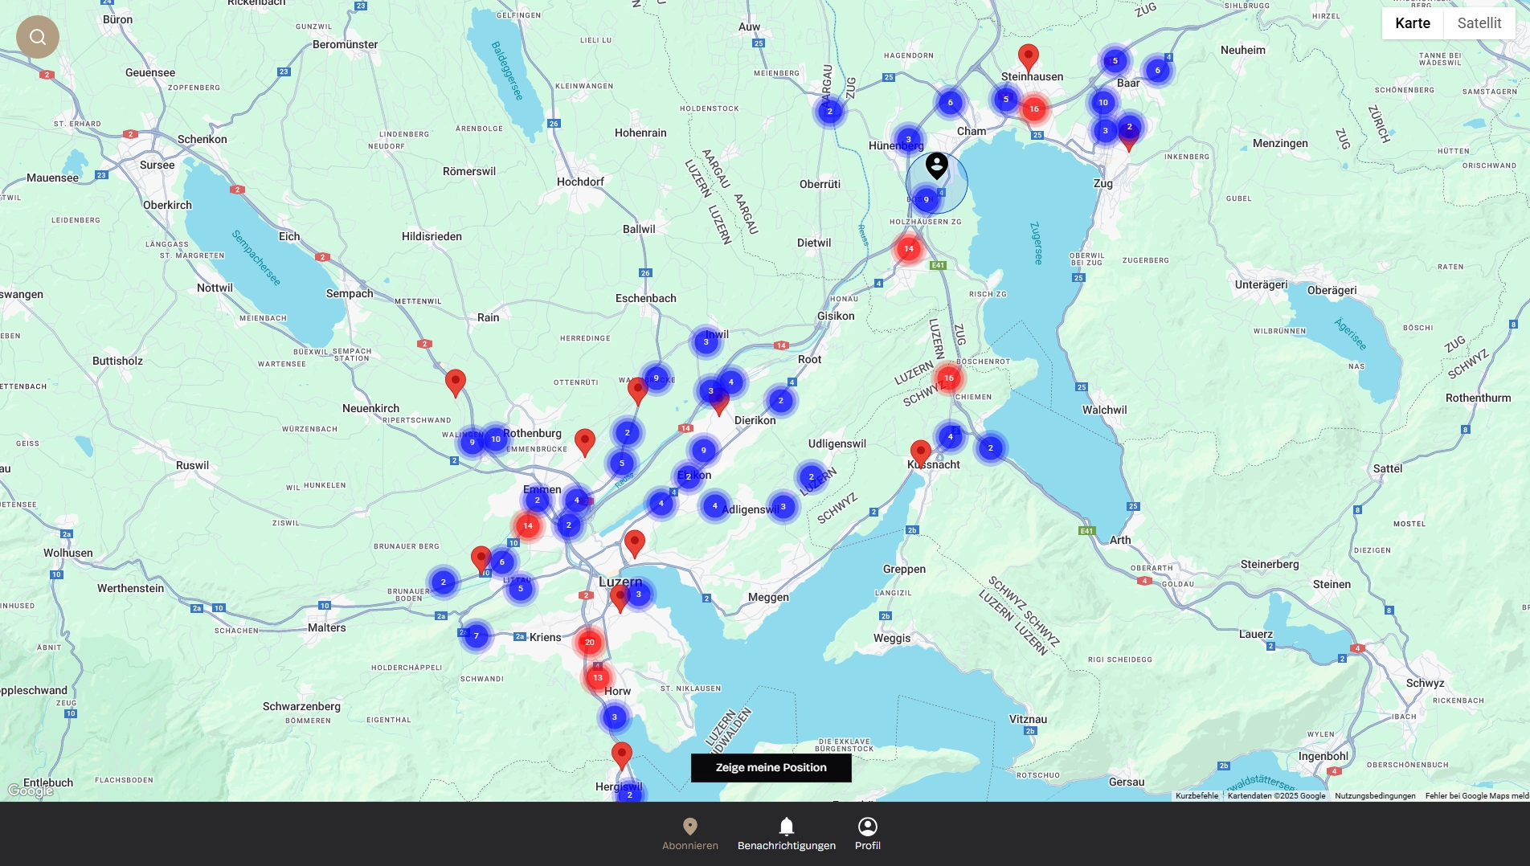Click red pin near Hergiswil
The width and height of the screenshot is (1530, 866).
[x=622, y=757]
